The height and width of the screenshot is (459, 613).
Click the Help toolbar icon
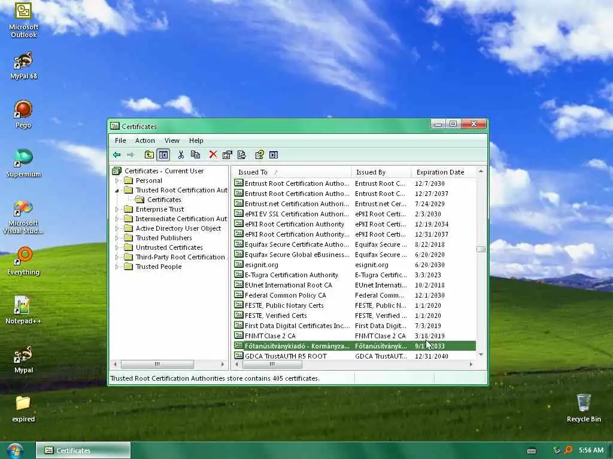tap(260, 155)
